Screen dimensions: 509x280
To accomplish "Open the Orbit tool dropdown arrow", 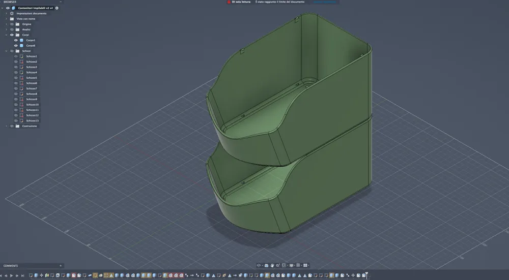I will tap(262, 266).
